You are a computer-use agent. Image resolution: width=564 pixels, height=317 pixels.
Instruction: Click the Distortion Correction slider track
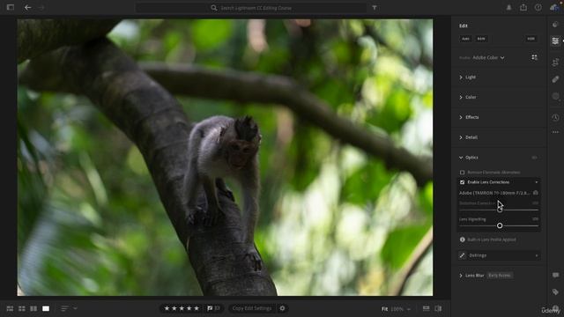[499, 210]
